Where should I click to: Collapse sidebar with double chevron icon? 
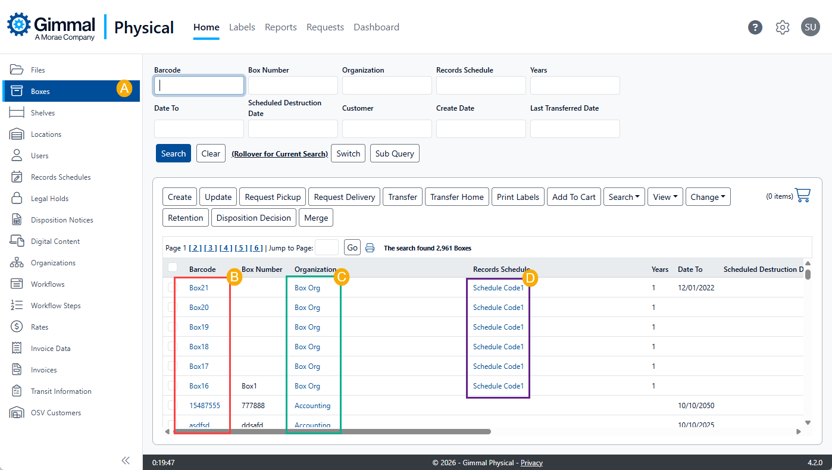point(126,460)
